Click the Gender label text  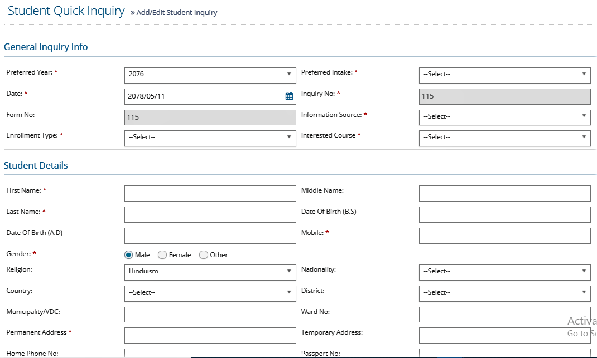(x=18, y=254)
